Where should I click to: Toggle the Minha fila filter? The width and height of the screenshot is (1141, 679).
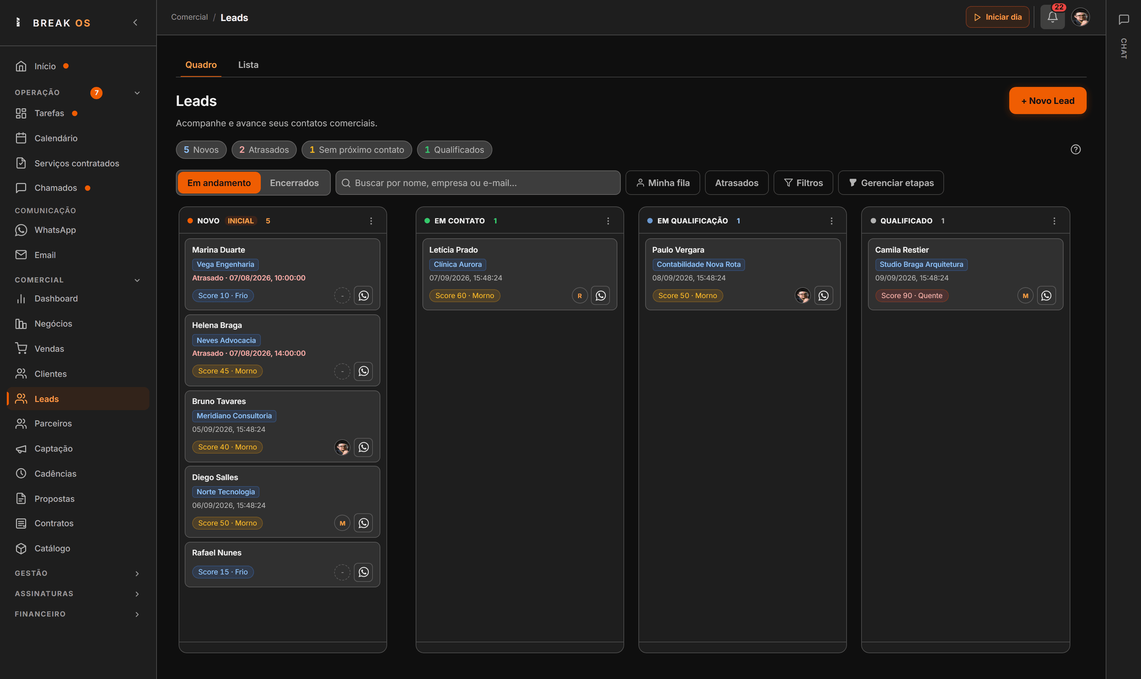(x=663, y=183)
